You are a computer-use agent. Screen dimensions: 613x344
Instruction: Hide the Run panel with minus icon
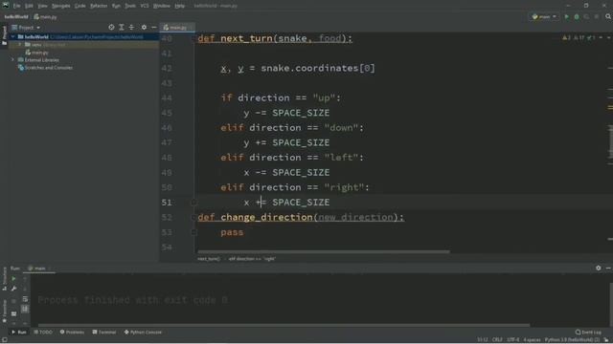coord(608,268)
